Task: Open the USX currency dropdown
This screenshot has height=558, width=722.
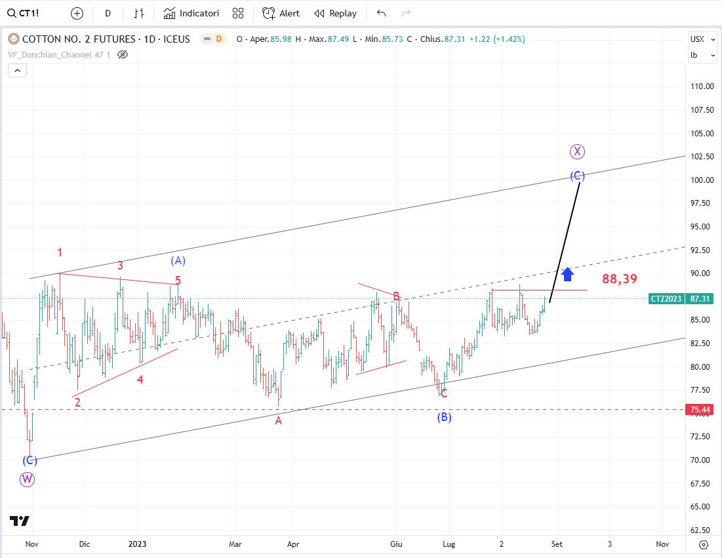Action: pos(703,39)
